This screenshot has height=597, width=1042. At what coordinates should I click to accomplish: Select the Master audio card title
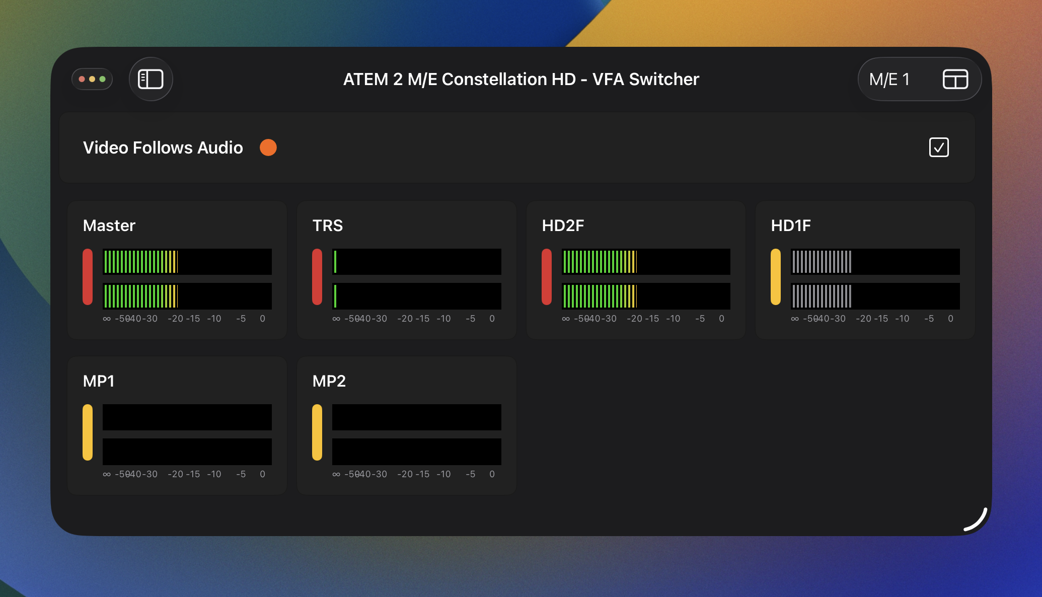pos(109,226)
